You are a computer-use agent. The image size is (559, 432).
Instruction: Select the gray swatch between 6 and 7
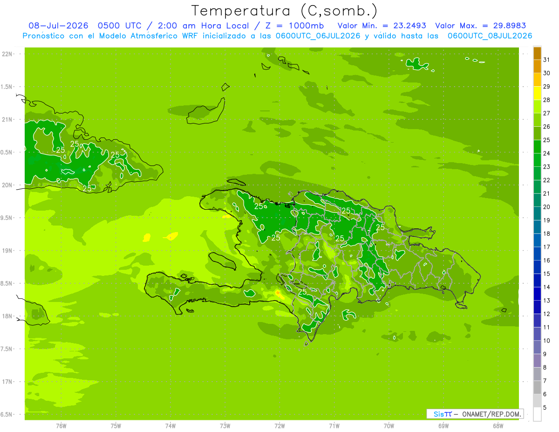(537, 388)
